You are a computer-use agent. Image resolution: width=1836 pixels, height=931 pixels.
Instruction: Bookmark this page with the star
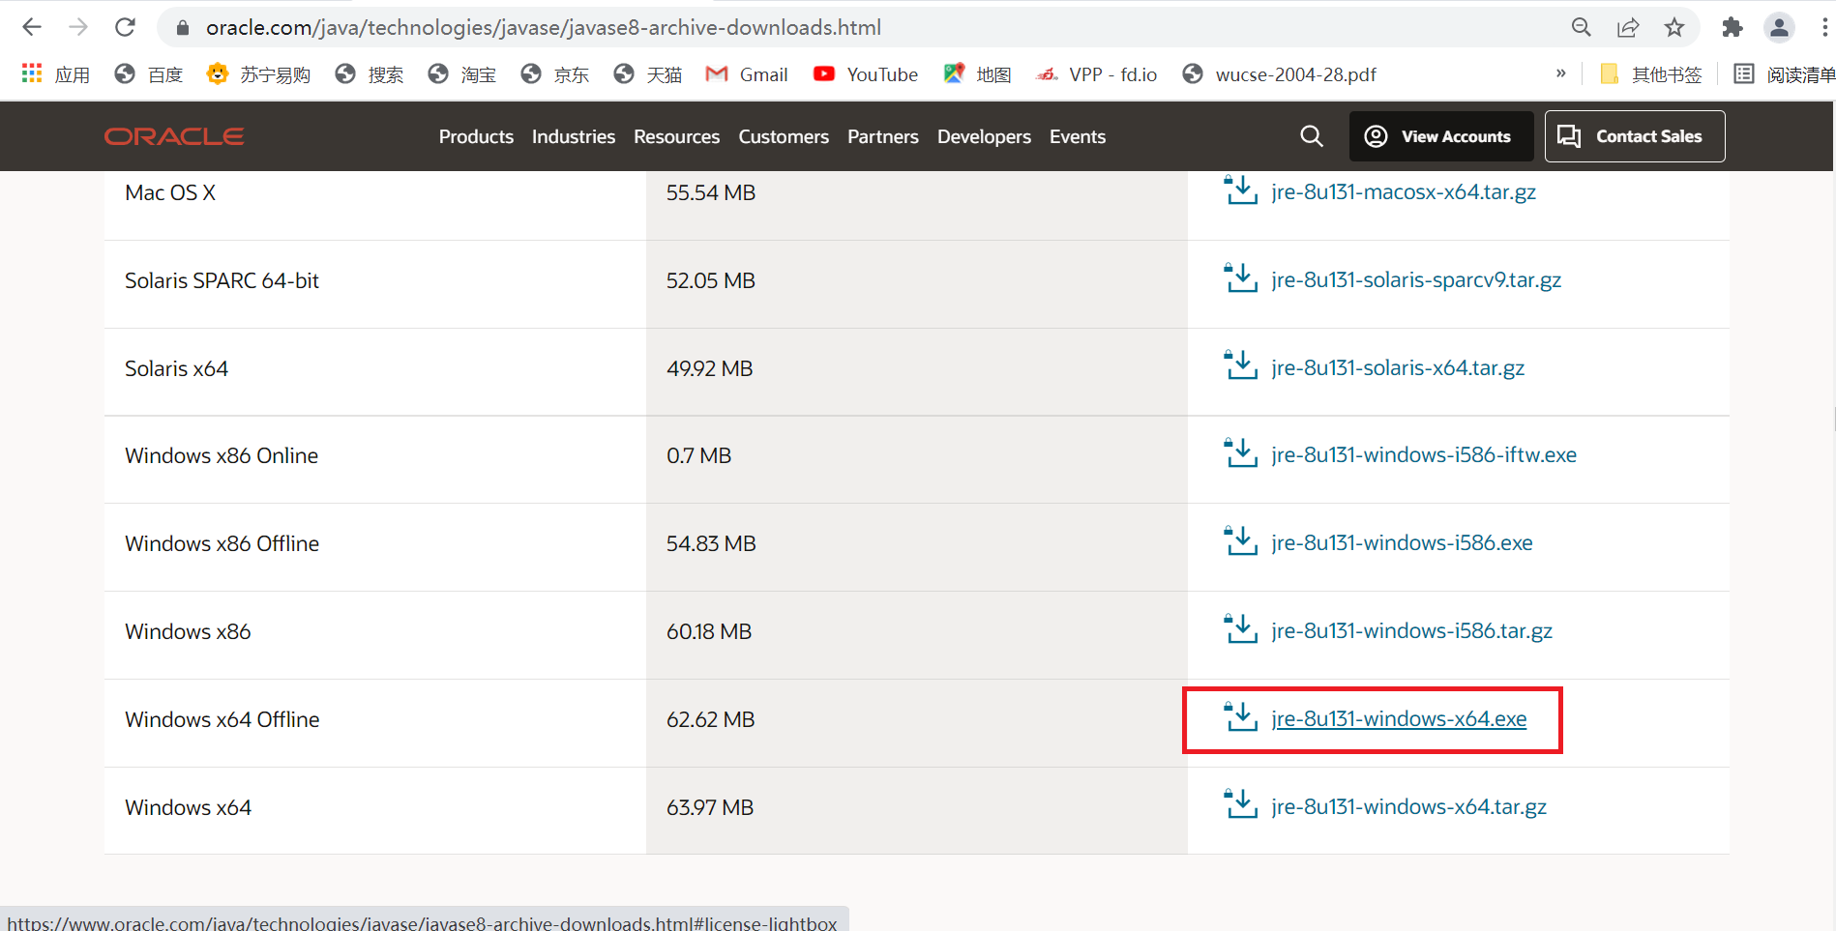(x=1674, y=27)
